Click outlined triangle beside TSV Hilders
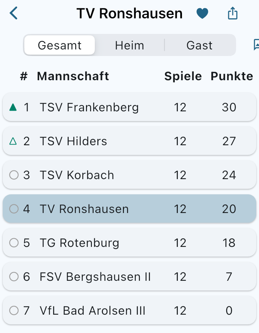Screen dimensions: 259x333 tap(13, 141)
